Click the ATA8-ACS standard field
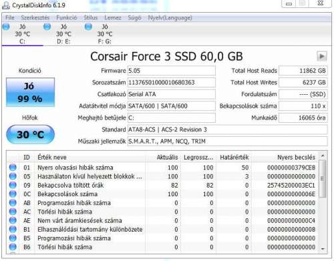The image size is (334, 261). 227,129
